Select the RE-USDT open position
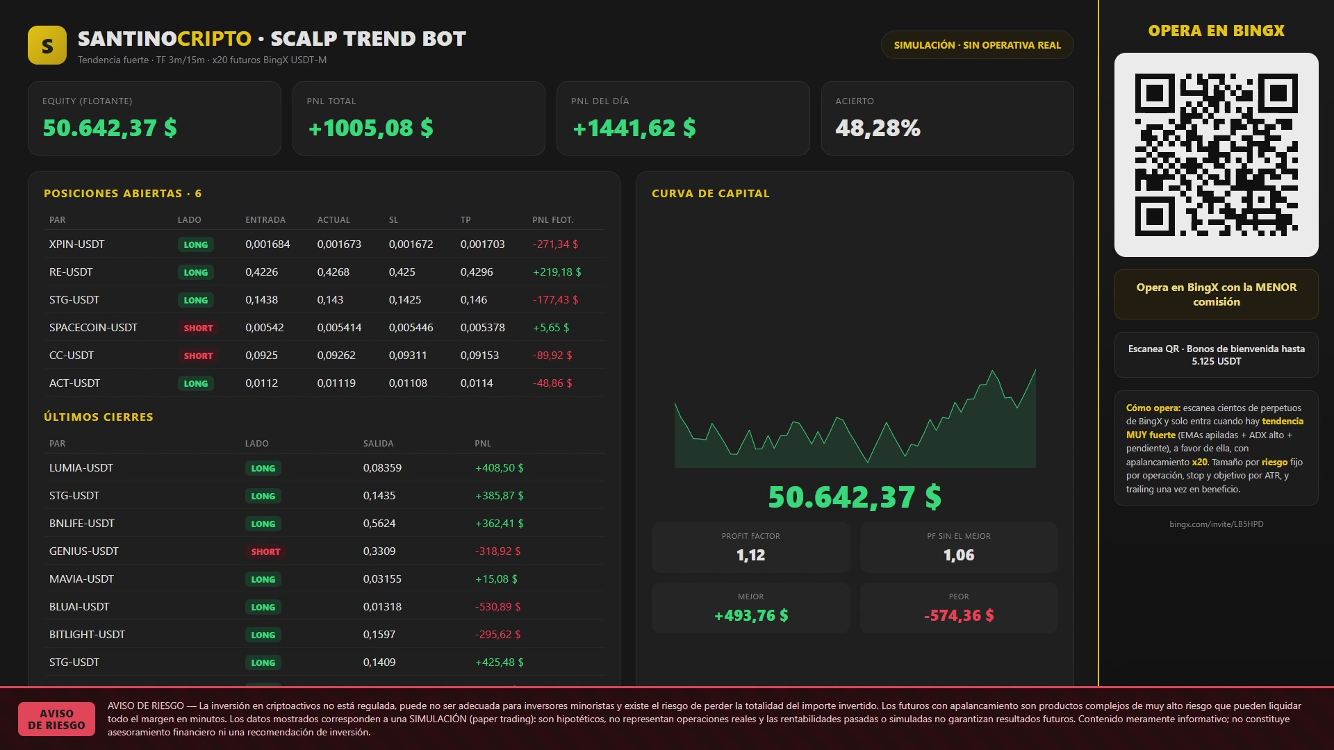 pos(324,272)
